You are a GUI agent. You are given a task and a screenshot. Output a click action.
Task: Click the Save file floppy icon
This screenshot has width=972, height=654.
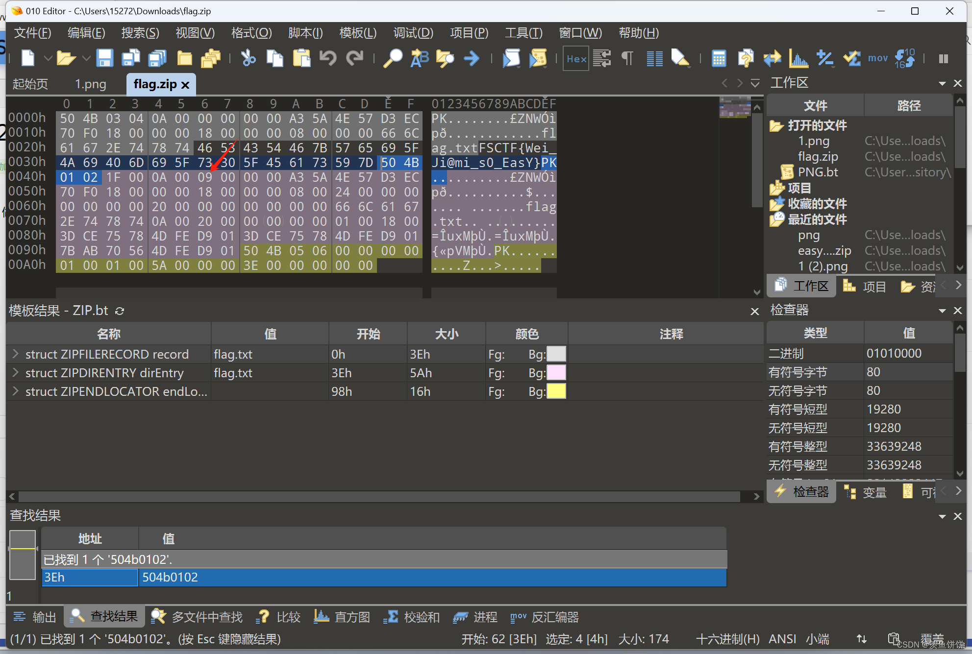pos(104,58)
